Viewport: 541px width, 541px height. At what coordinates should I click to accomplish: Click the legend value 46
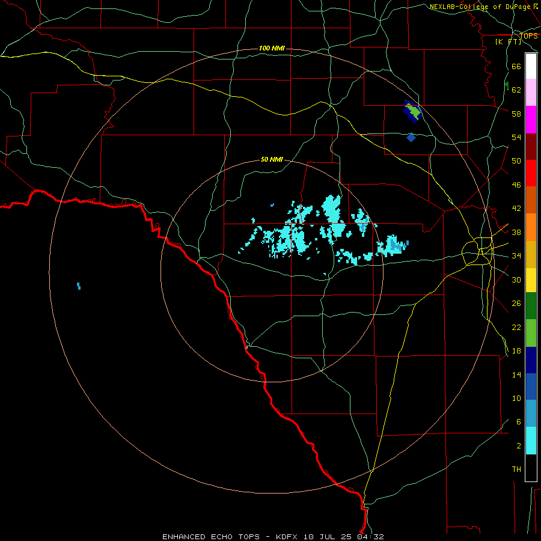point(516,185)
